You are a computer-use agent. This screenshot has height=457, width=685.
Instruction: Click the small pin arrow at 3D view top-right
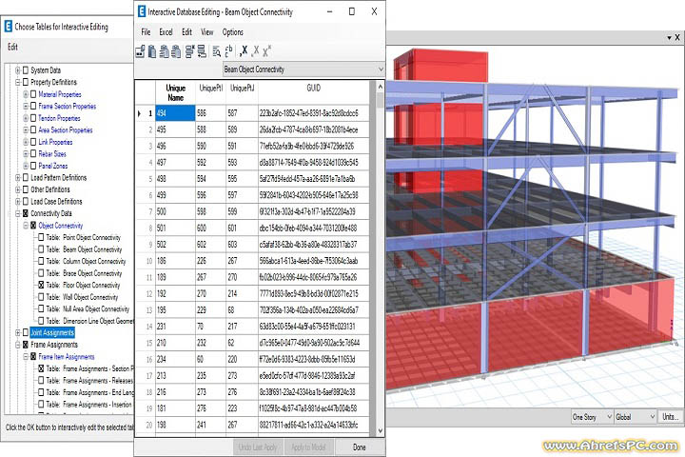669,38
